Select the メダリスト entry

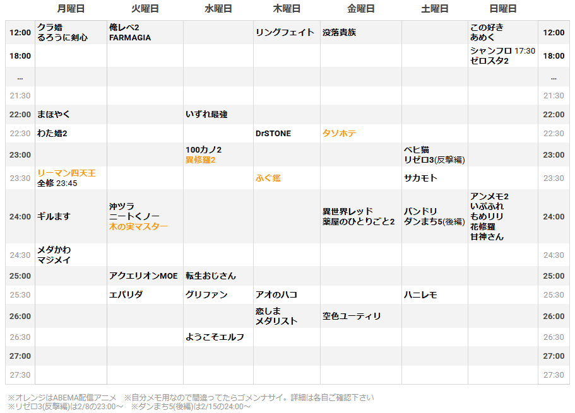pos(276,321)
